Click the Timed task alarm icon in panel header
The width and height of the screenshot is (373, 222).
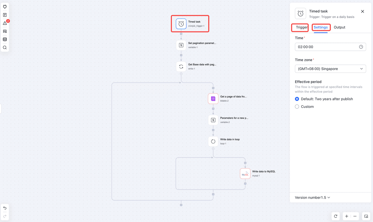[301, 13]
